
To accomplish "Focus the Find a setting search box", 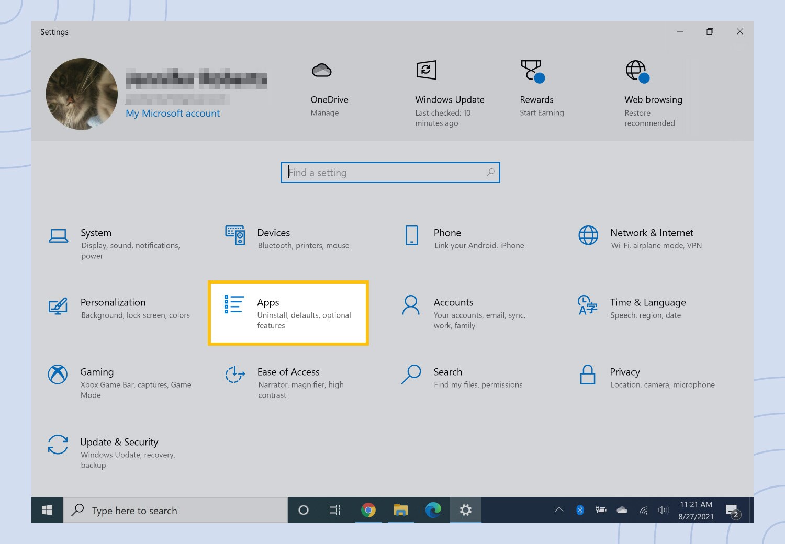I will [x=390, y=173].
